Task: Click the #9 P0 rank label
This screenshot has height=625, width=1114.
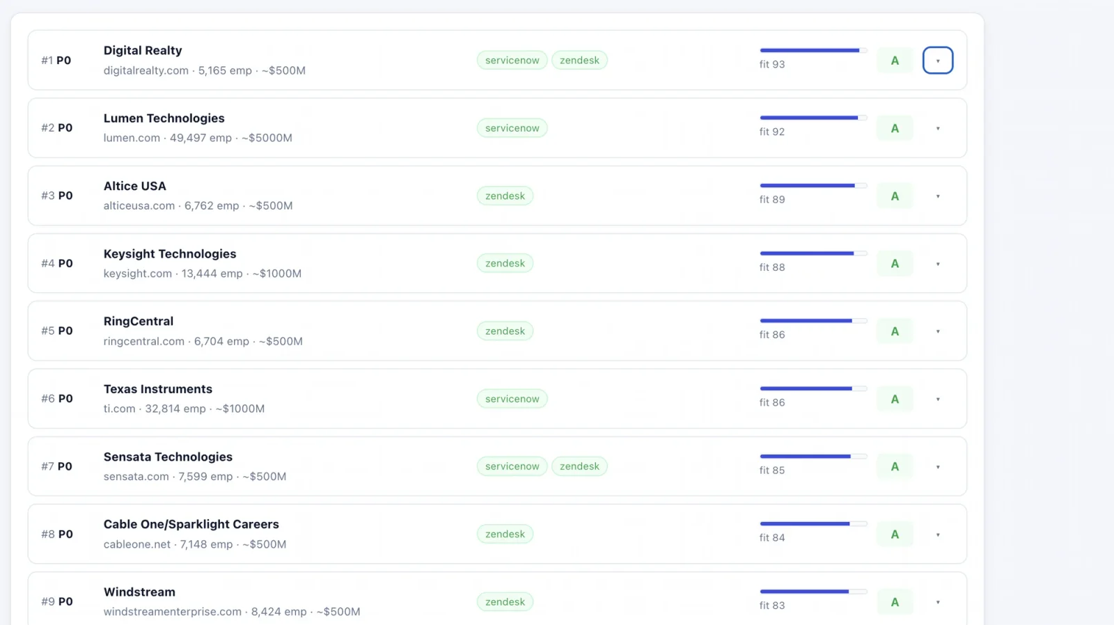Action: [x=57, y=602]
